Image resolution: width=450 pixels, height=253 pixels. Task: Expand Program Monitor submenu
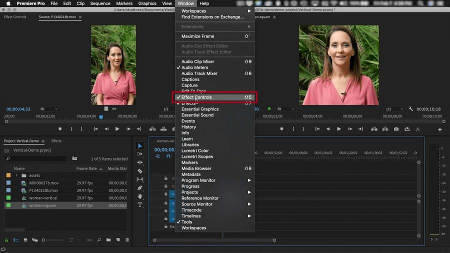tap(214, 180)
